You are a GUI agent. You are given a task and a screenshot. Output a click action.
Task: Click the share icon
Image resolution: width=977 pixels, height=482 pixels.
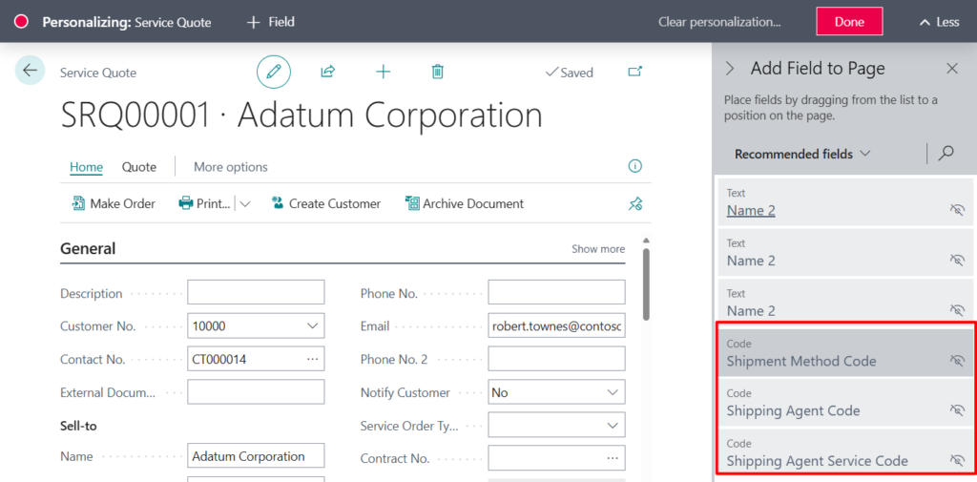coord(327,72)
